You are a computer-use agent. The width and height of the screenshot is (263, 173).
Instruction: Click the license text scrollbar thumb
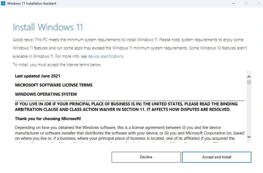click(249, 82)
